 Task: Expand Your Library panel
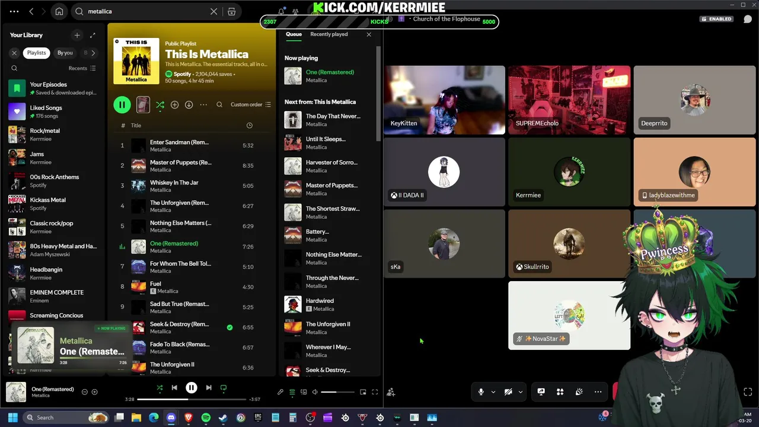(x=93, y=35)
